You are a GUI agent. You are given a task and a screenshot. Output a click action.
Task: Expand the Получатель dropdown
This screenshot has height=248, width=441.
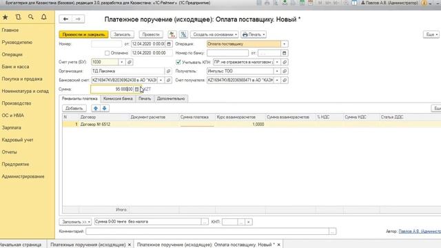[x=277, y=71]
